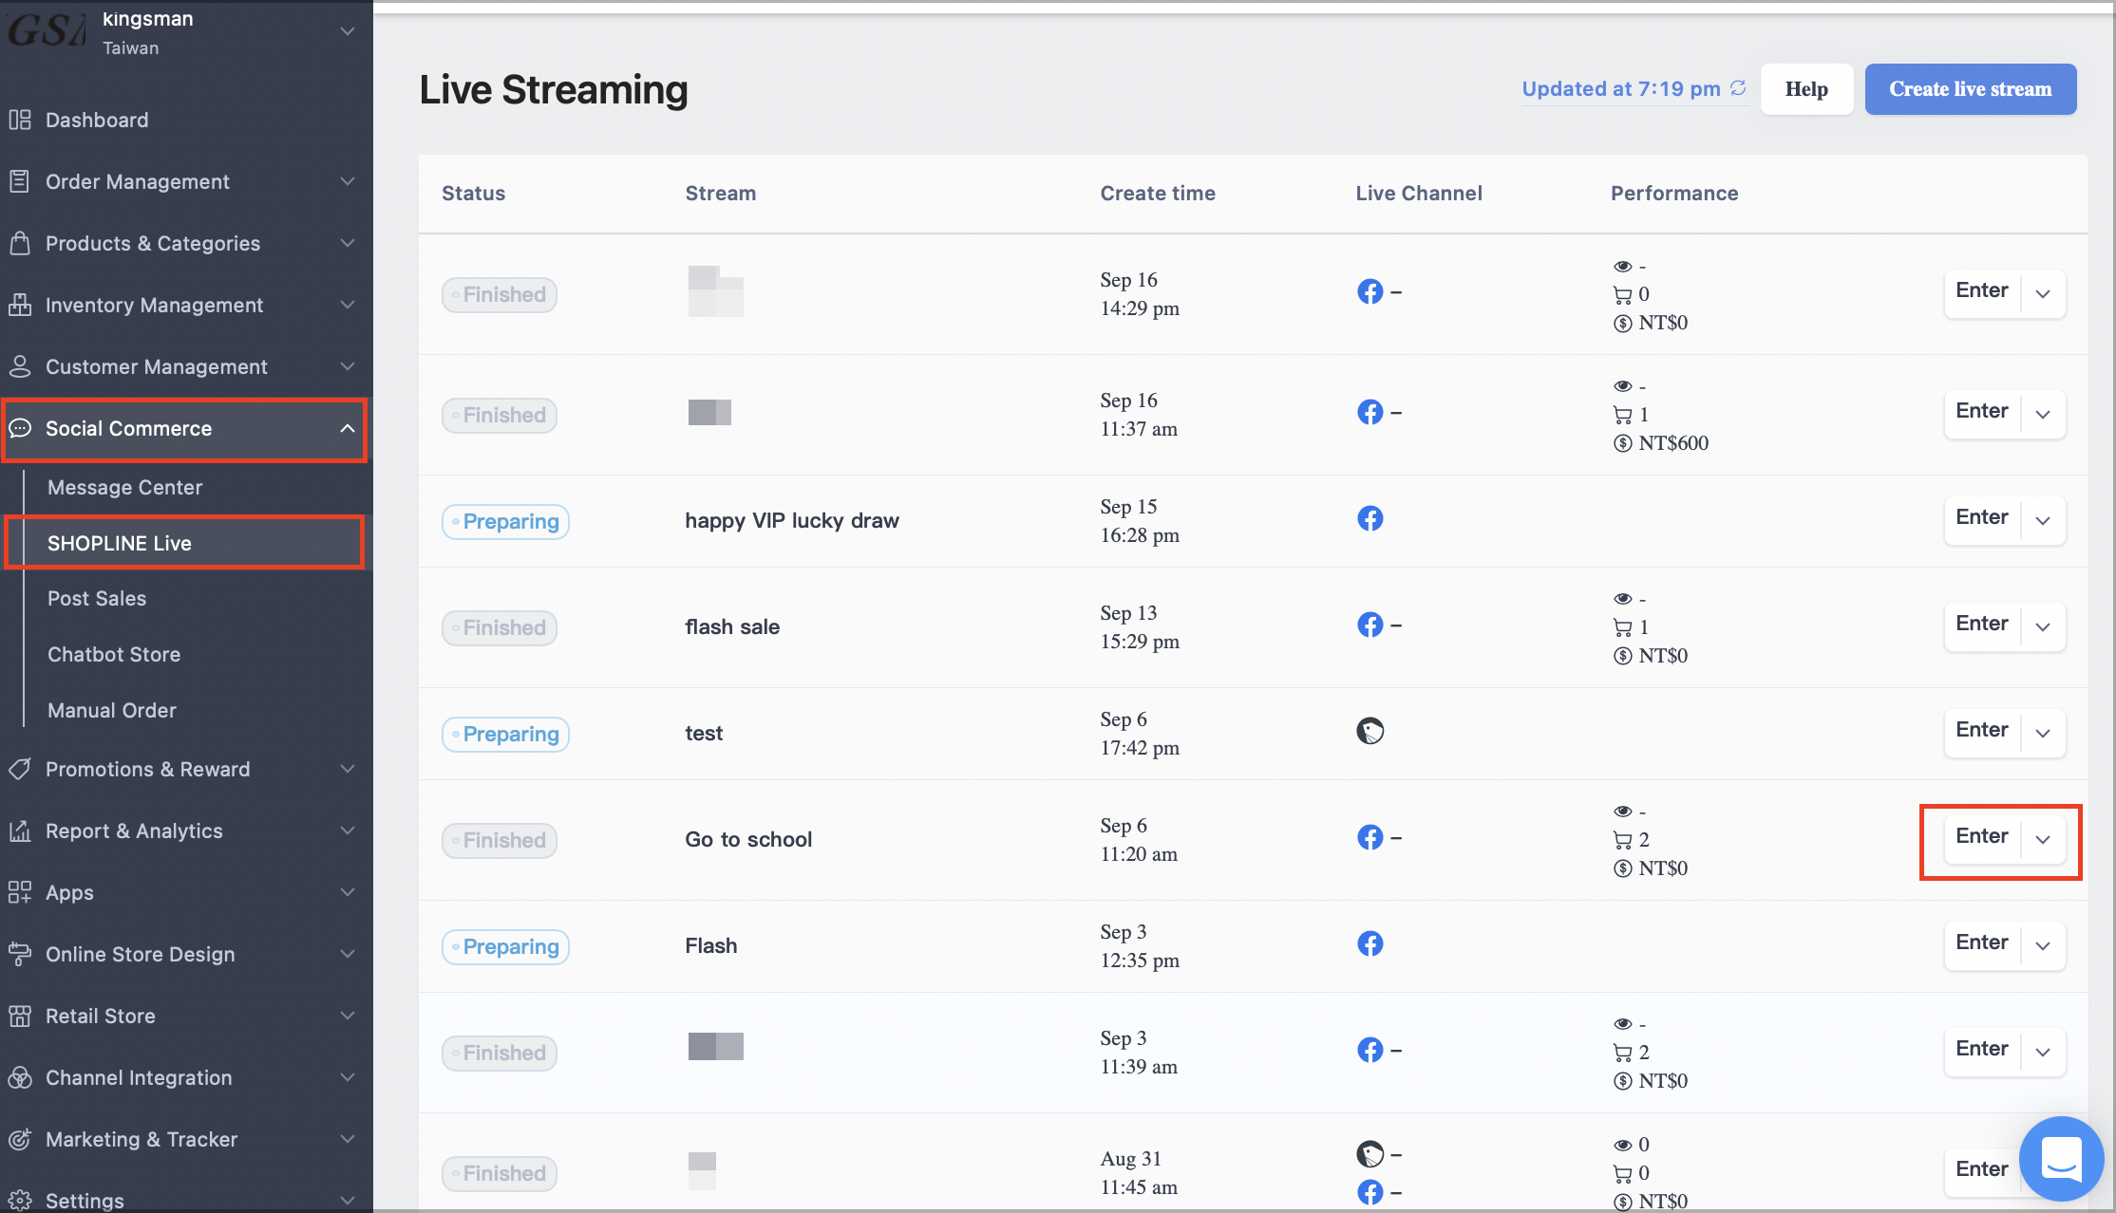Open the chat support widget bubble
Image resolution: width=2116 pixels, height=1213 pixels.
2061,1158
